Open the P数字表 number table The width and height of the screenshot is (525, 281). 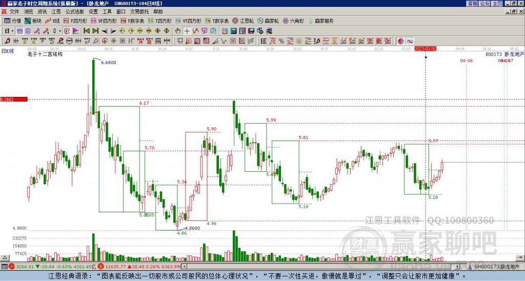(133, 21)
